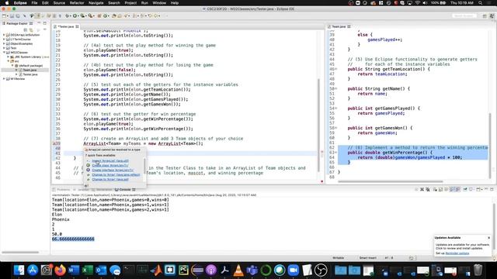Open Microsoft Word from the Dock
This screenshot has width=497, height=279.
(x=74, y=270)
